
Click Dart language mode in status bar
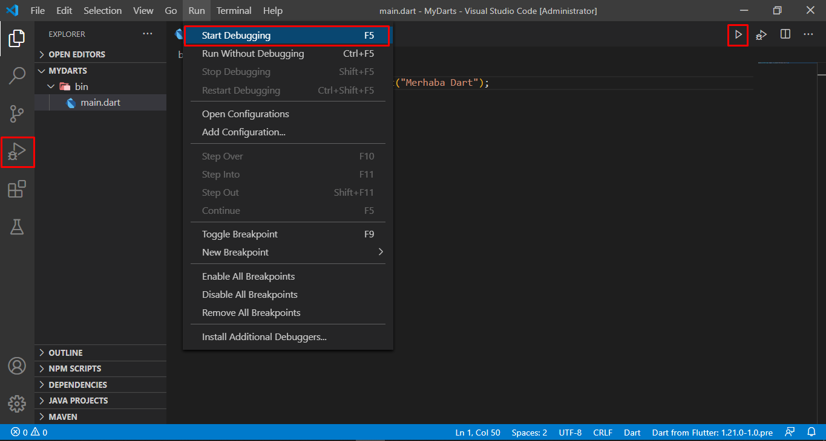tap(632, 433)
